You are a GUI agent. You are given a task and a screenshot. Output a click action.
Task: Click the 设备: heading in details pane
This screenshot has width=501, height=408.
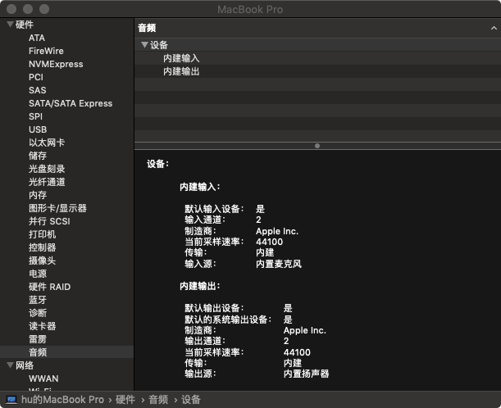point(157,164)
